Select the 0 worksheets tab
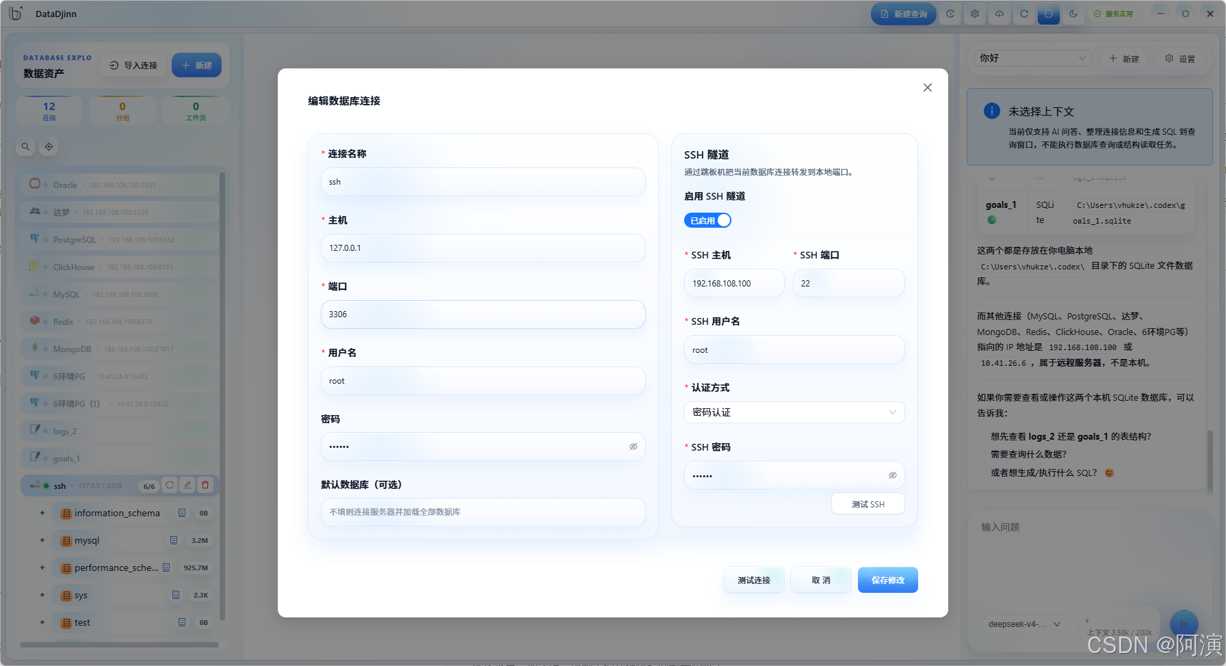Screen dimensions: 1226x666 [196, 111]
